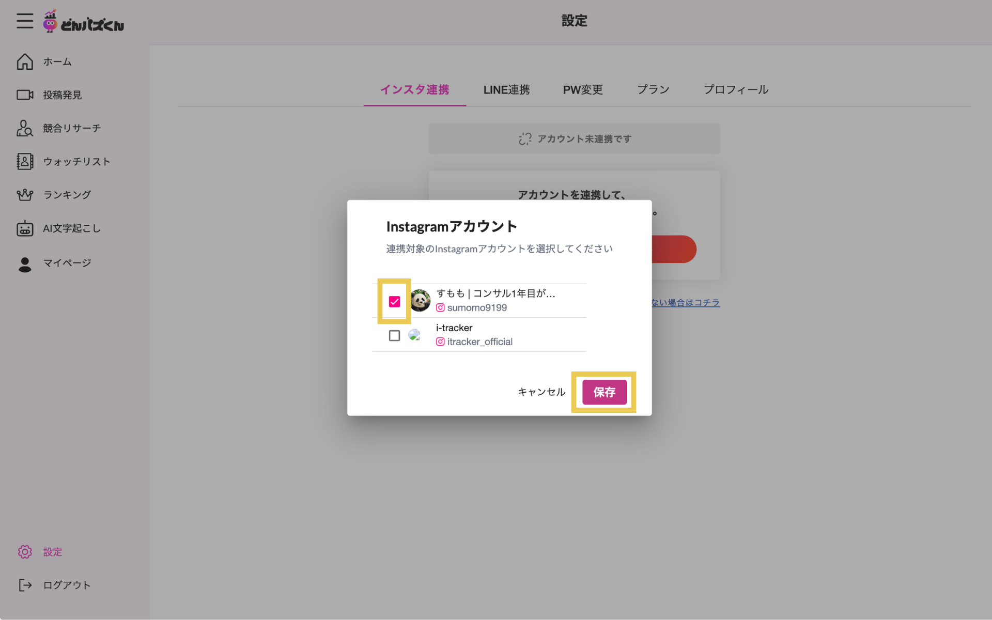992x620 pixels.
Task: Open 競合リサーチ person-search icon
Action: 25,128
